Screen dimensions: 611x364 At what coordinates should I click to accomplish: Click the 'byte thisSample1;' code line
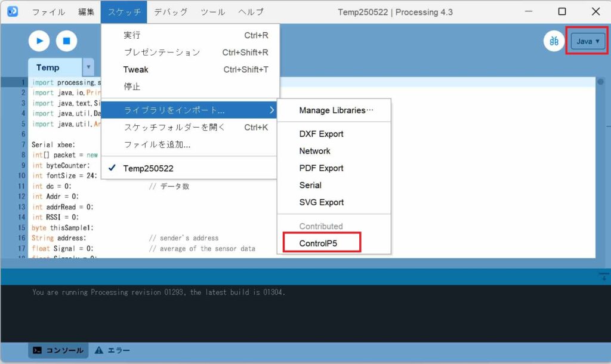(63, 227)
